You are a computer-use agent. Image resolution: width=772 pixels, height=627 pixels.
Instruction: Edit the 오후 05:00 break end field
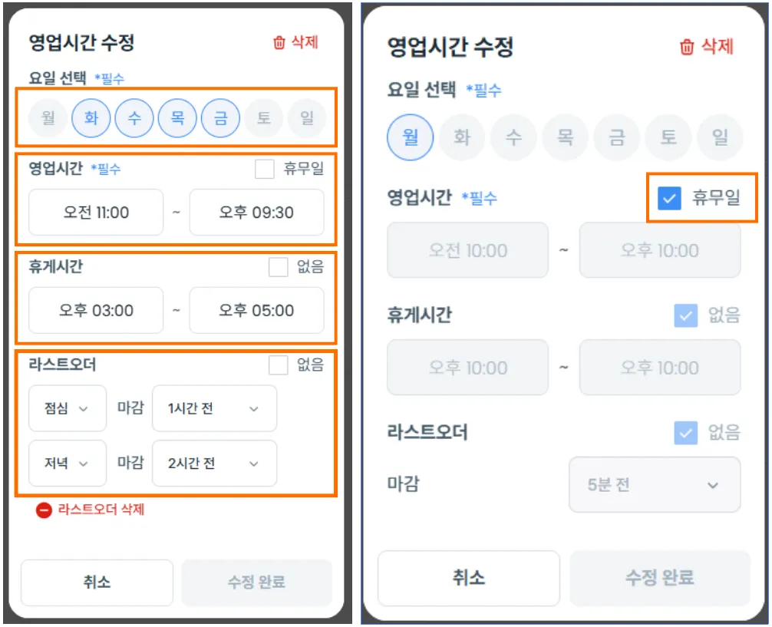click(256, 311)
